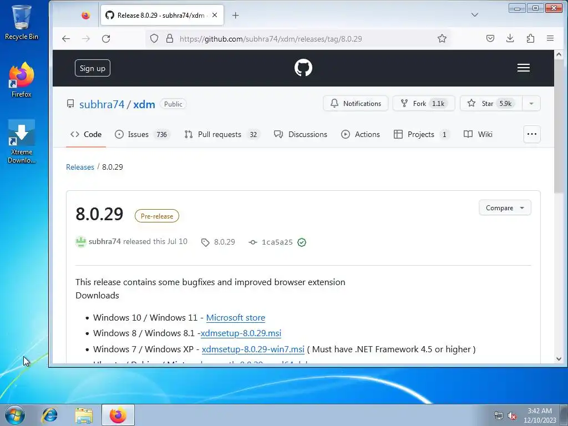Image resolution: width=568 pixels, height=426 pixels.
Task: Click the Firefox taskbar button
Action: coord(118,415)
